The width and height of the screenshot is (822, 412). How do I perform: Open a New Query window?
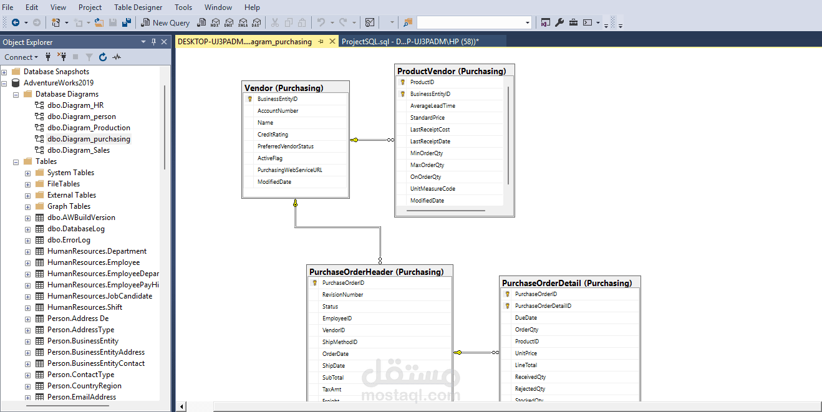pos(165,22)
